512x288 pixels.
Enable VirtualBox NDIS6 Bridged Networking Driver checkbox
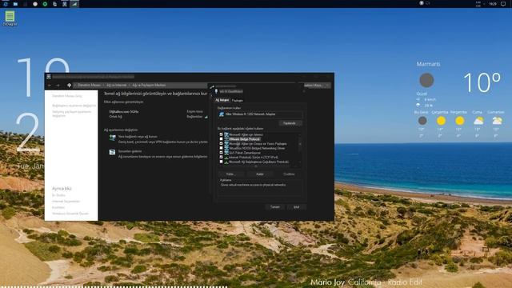pos(221,148)
